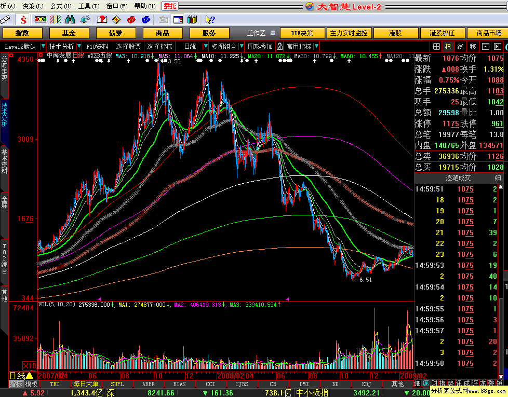Expand the 常用指标 dropdown arrow
The width and height of the screenshot is (508, 397).
click(316, 46)
